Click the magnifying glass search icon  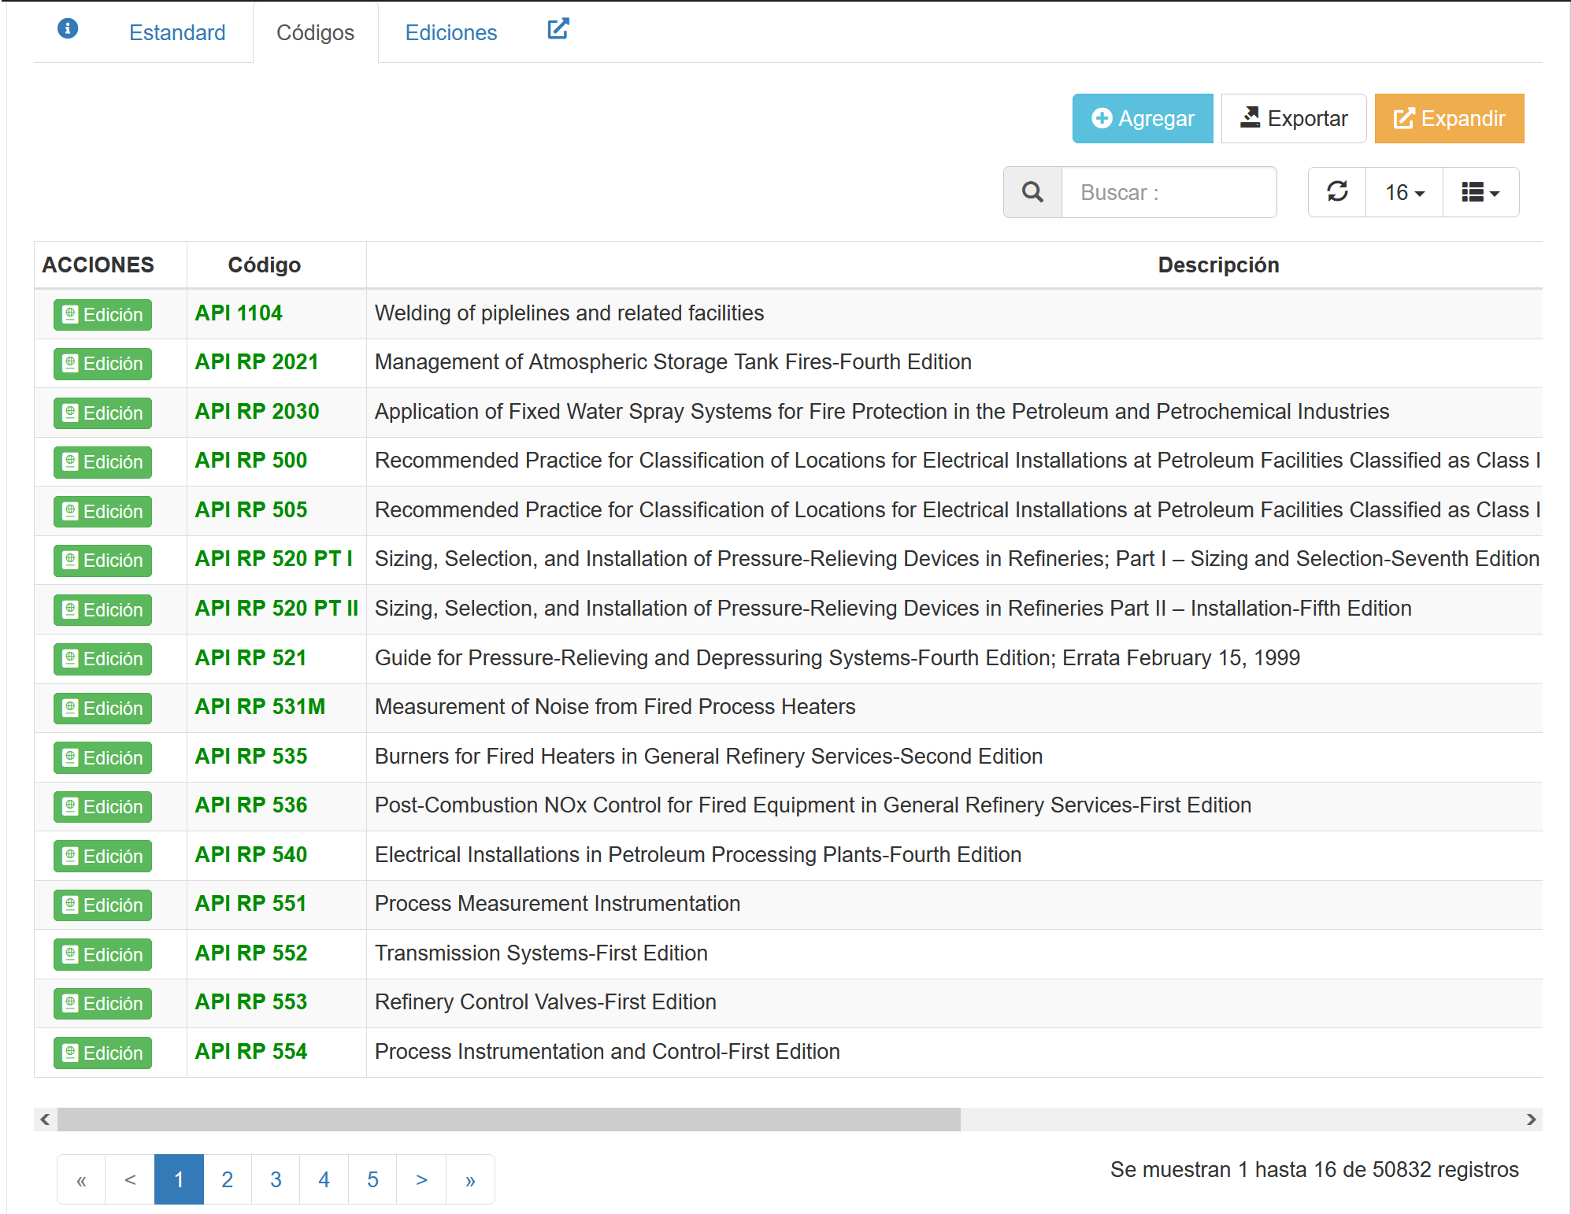[x=1032, y=192]
